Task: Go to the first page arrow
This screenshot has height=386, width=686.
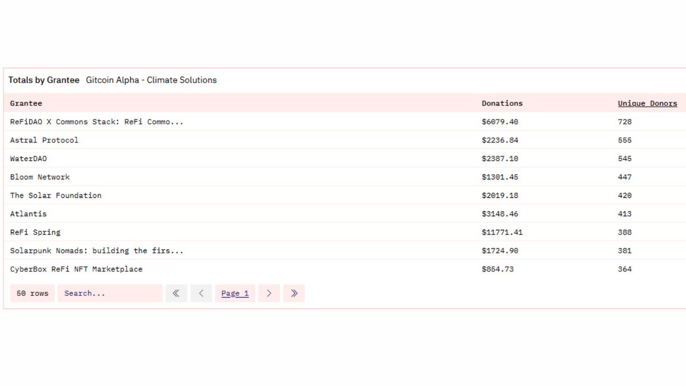Action: pyautogui.click(x=176, y=293)
